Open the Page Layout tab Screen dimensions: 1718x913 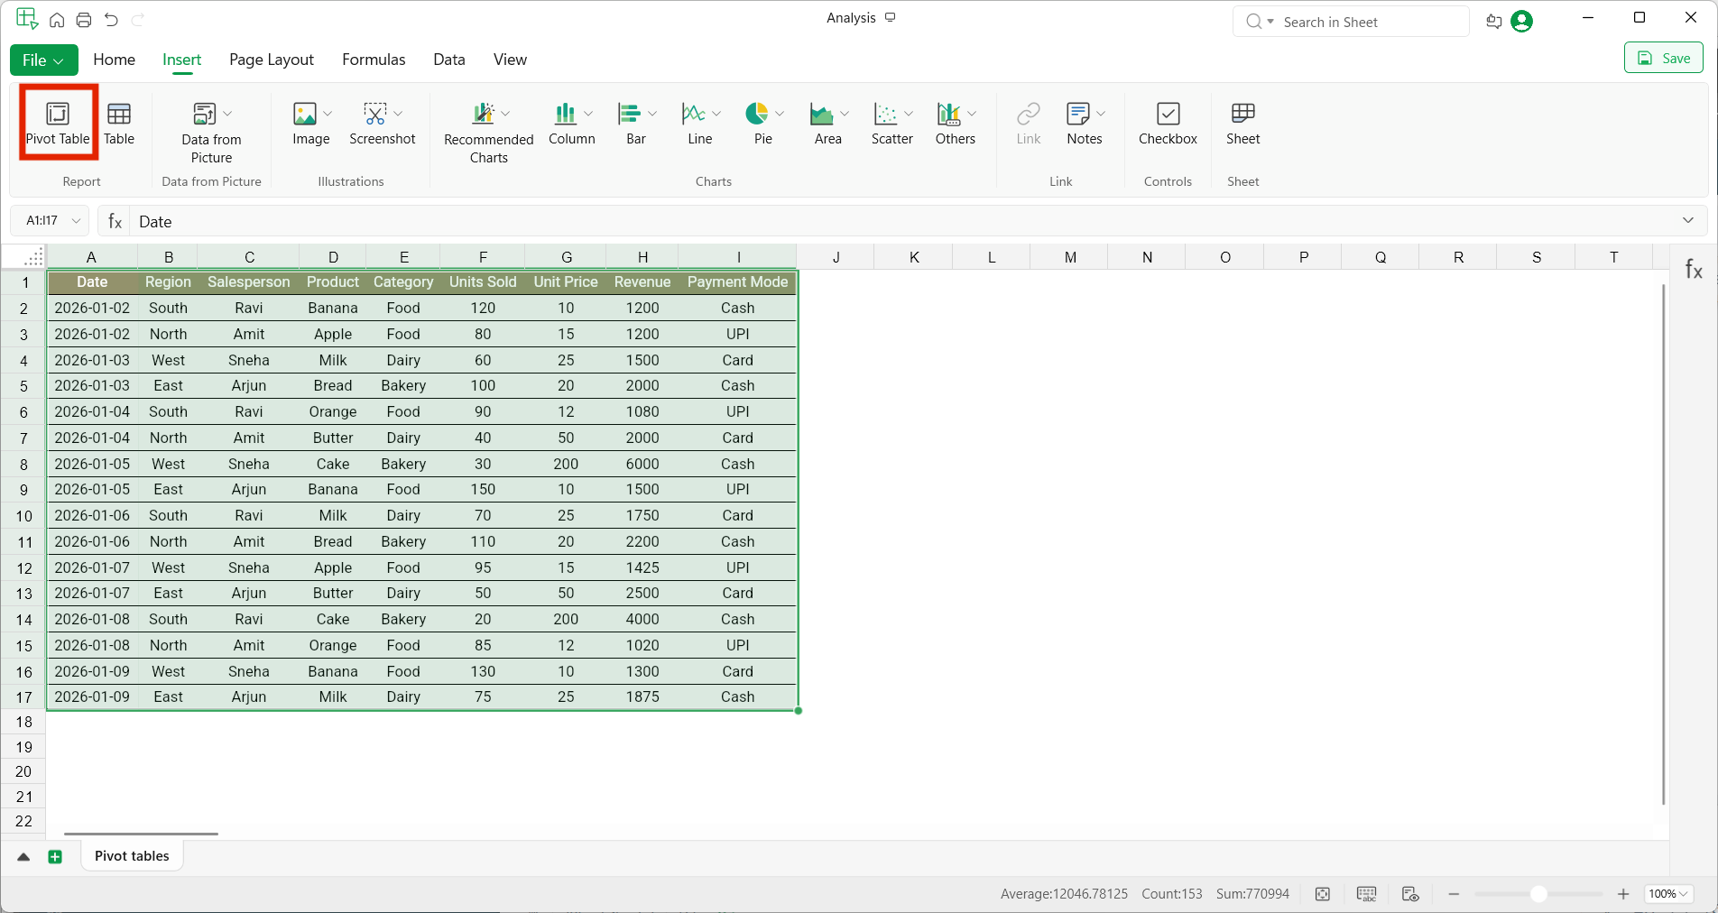[272, 60]
